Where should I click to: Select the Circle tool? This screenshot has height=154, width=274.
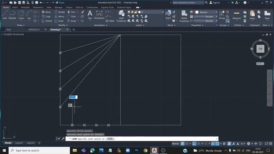[x=21, y=15]
